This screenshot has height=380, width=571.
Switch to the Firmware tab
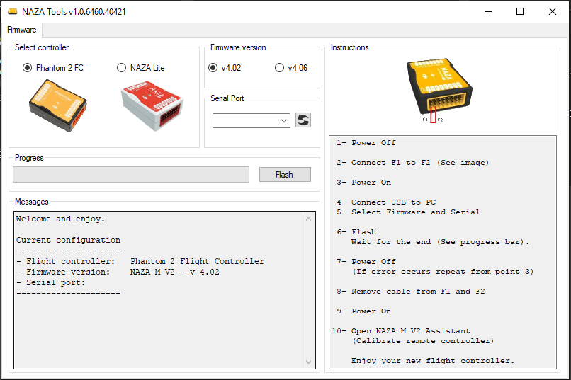[22, 30]
